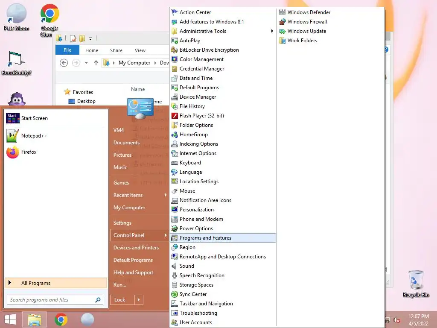Open the Sound speaker icon

coord(175,266)
